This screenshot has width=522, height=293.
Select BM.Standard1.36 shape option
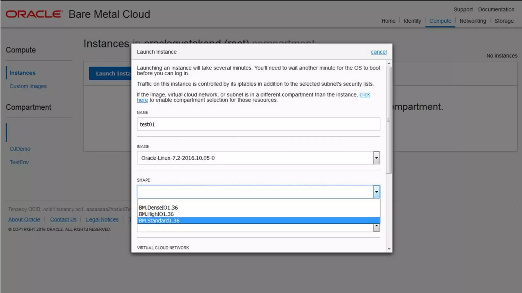point(159,221)
